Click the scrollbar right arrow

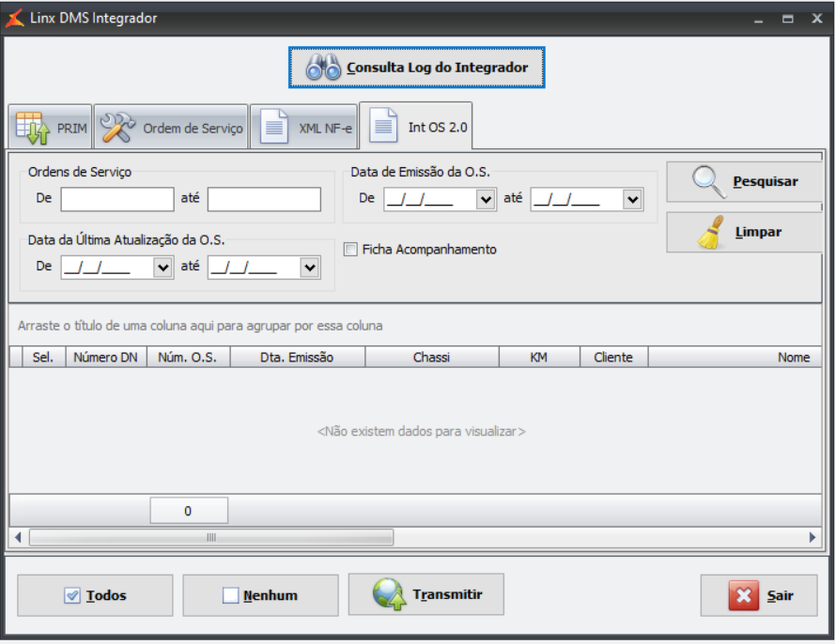point(812,537)
